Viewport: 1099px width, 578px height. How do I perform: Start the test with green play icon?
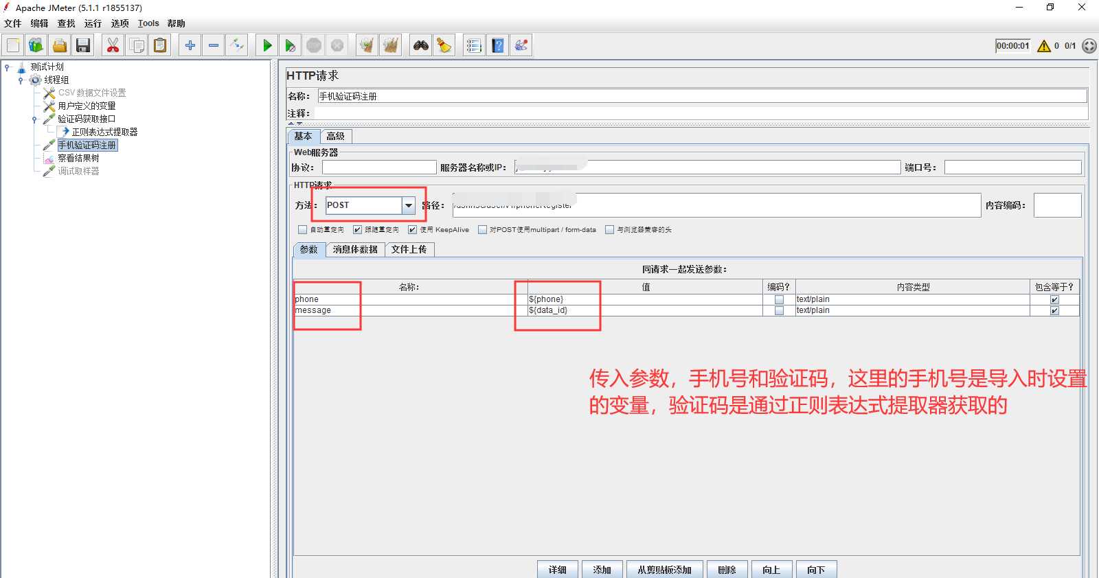(267, 46)
